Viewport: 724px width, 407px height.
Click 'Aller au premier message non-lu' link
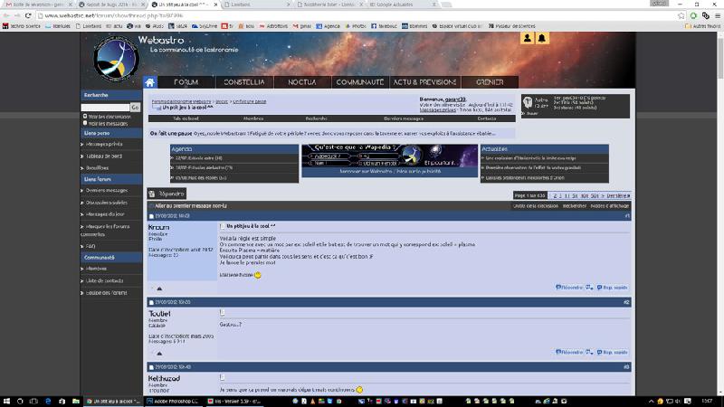[x=191, y=206]
